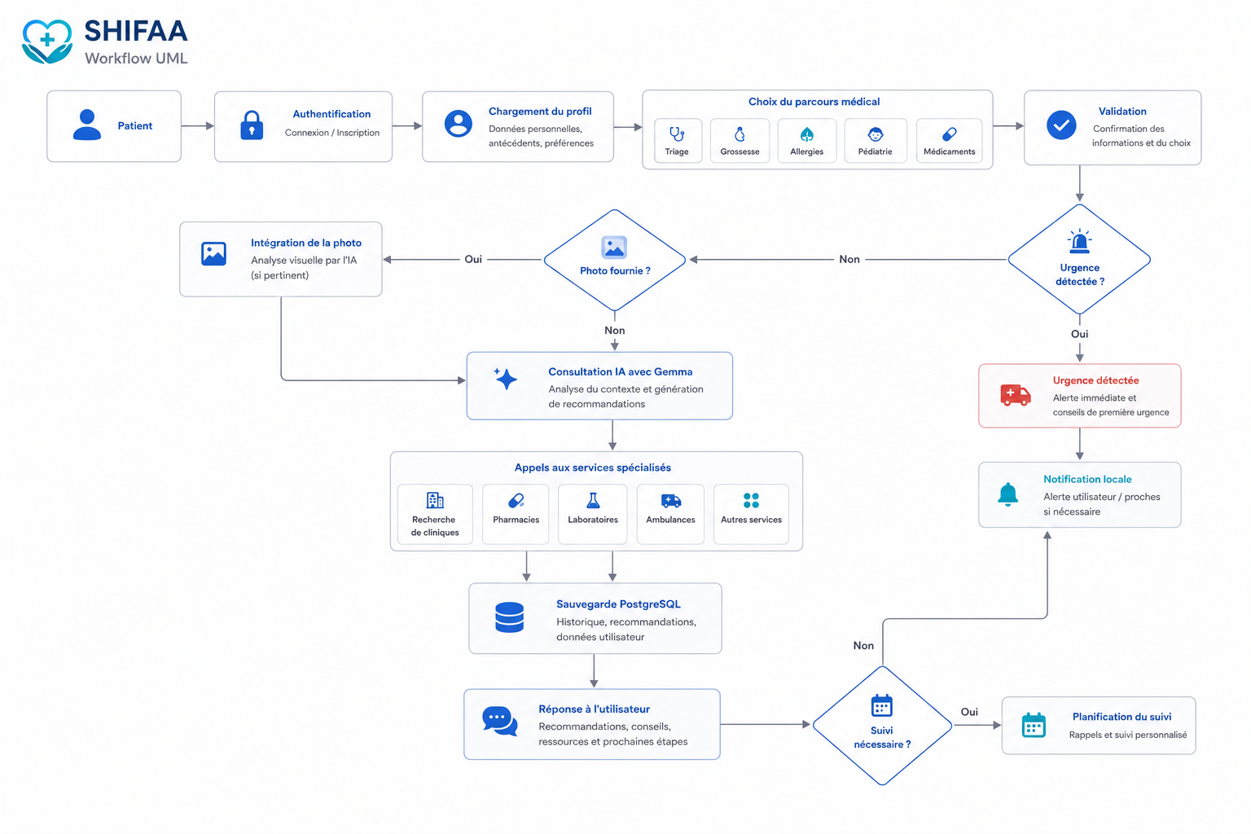Image resolution: width=1251 pixels, height=834 pixels.
Task: Open the Pharmacies service card
Action: 516,514
